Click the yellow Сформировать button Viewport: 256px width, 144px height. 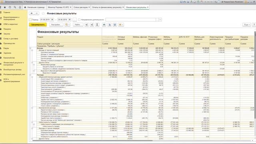pos(38,25)
